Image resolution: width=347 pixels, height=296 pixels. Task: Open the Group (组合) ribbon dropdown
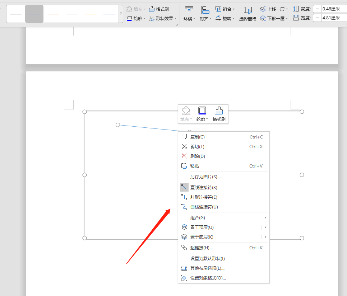225,9
